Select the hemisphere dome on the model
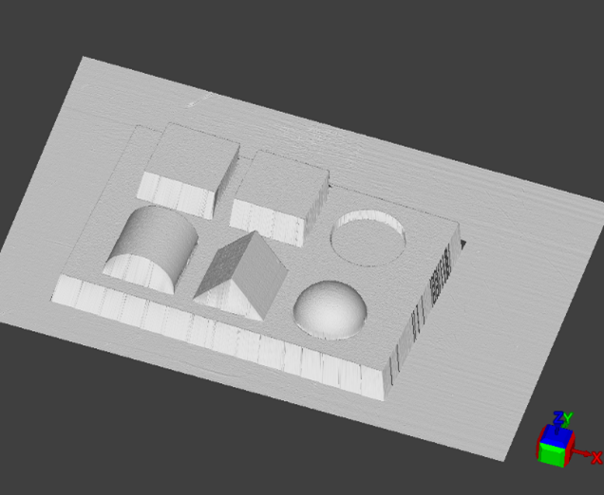Image resolution: width=604 pixels, height=495 pixels. click(x=330, y=308)
